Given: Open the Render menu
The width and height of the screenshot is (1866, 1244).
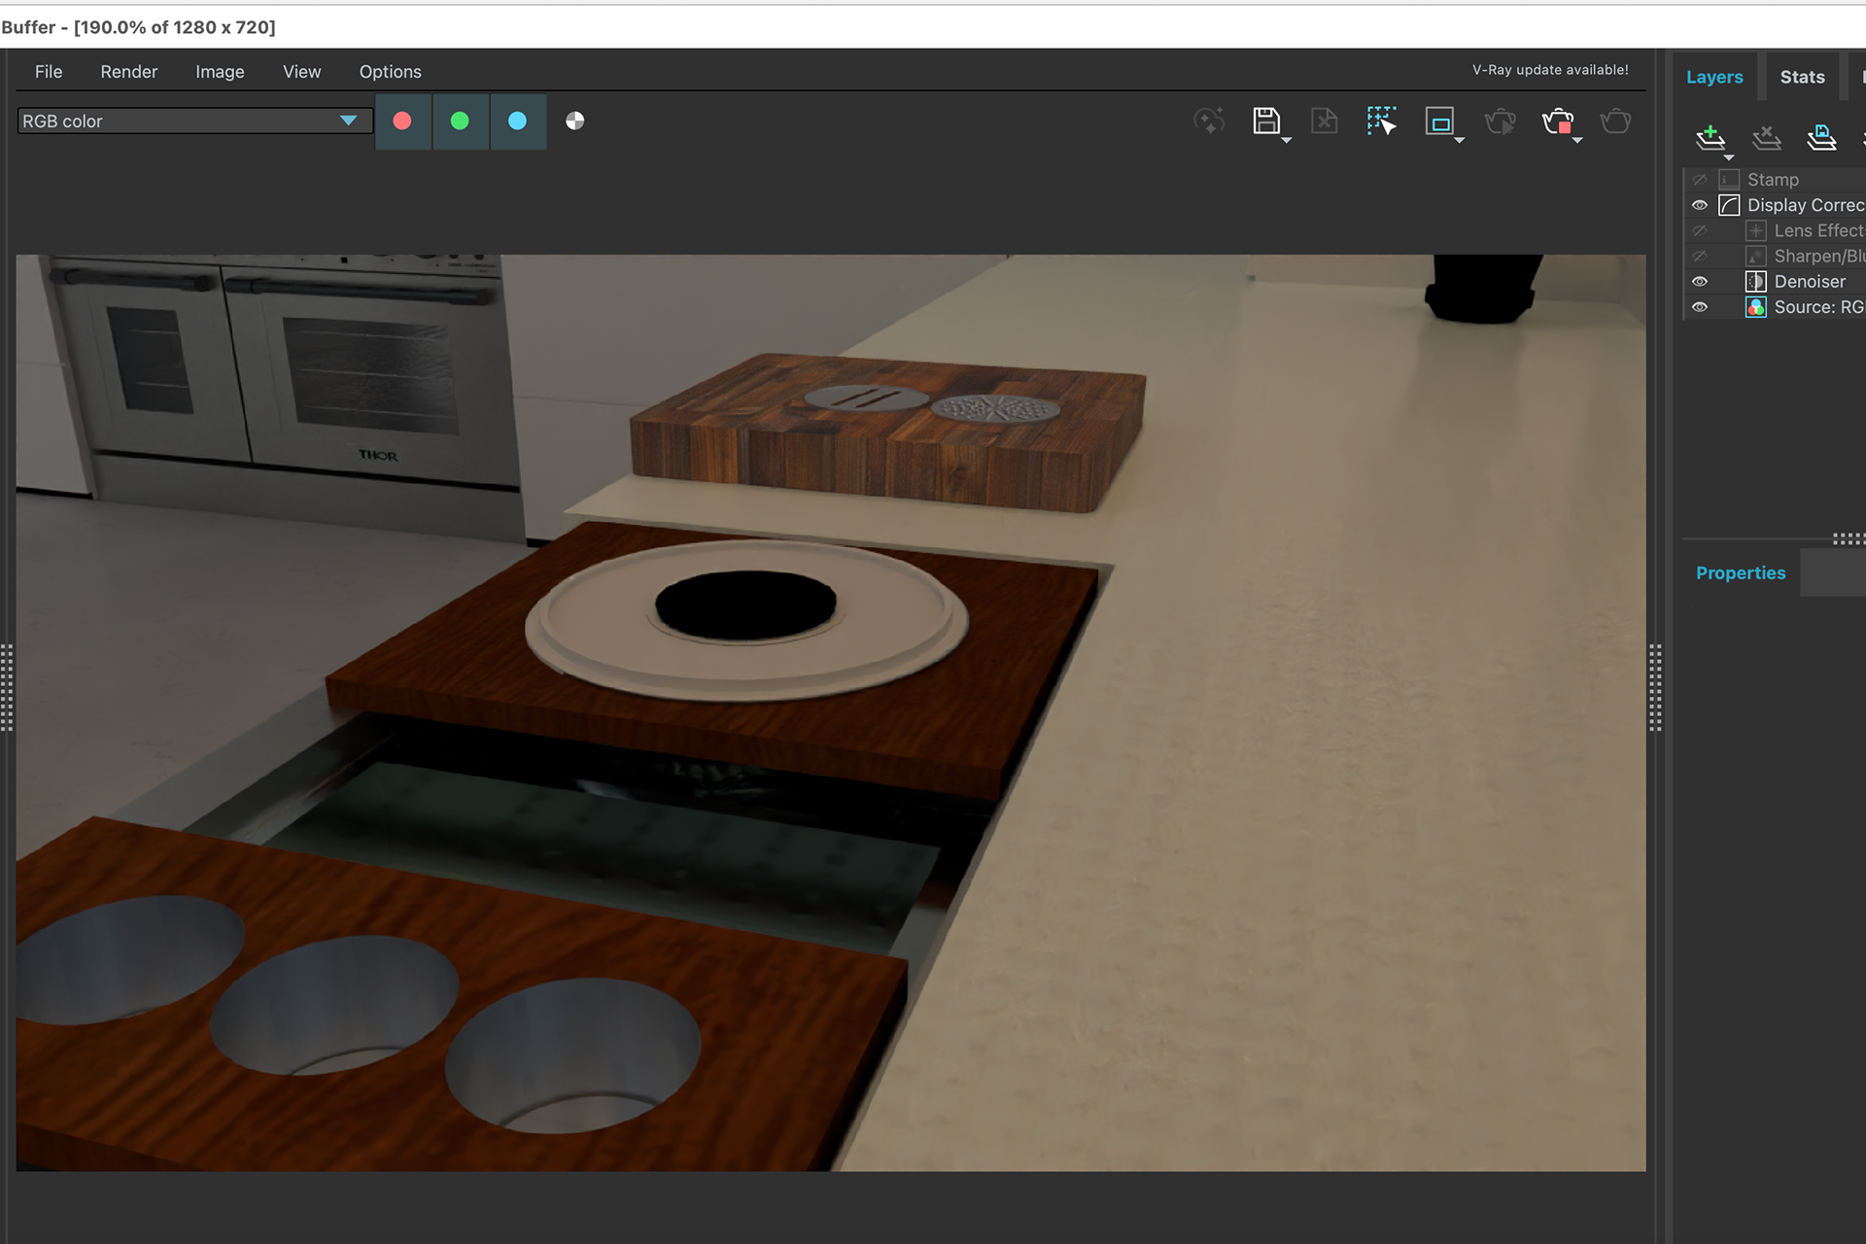Looking at the screenshot, I should click(128, 72).
